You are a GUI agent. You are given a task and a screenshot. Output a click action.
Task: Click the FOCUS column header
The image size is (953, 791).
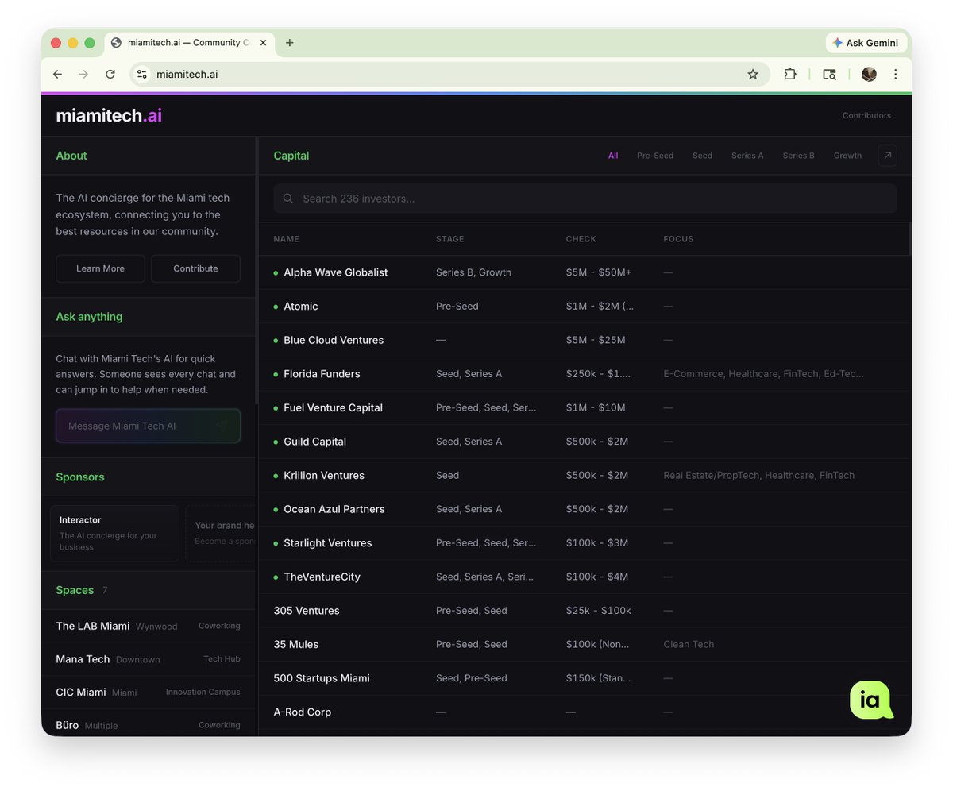tap(678, 239)
